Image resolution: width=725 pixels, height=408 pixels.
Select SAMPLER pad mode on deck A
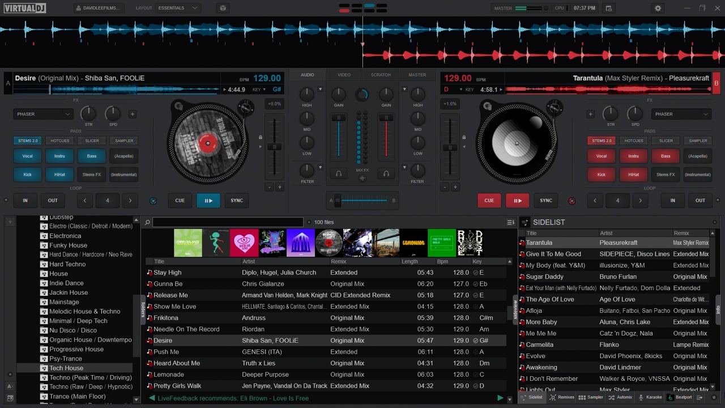tap(124, 141)
